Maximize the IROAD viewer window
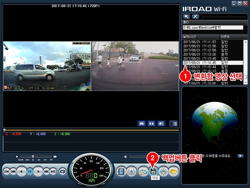250x188 pixels. 240,4
